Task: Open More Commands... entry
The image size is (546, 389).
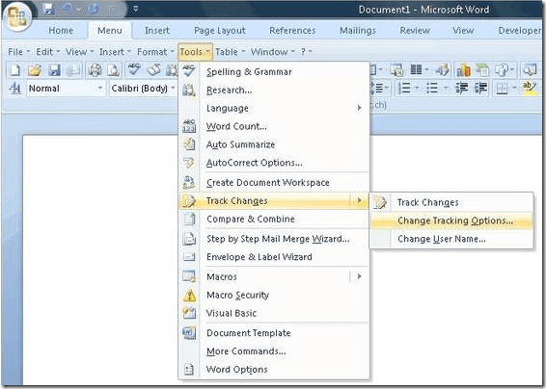Action: (274, 351)
